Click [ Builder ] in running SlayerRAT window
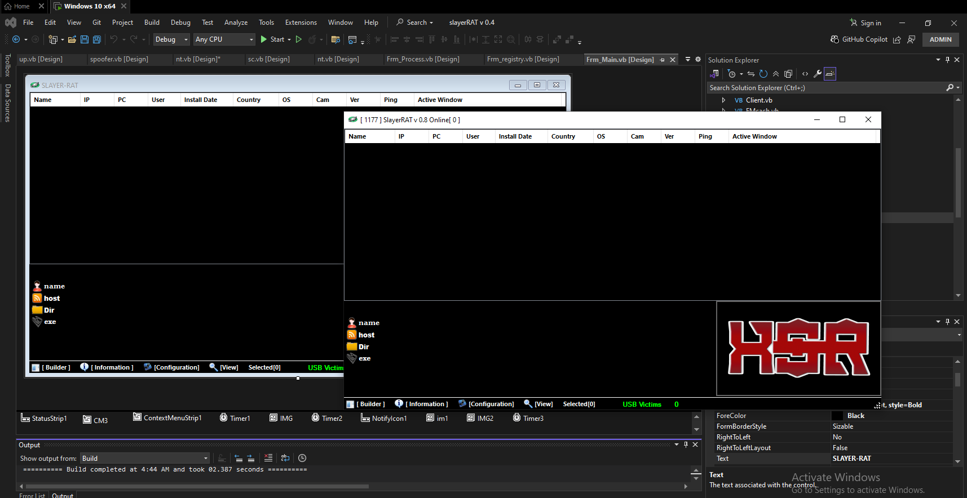Screen dimensions: 967x498 [366, 404]
